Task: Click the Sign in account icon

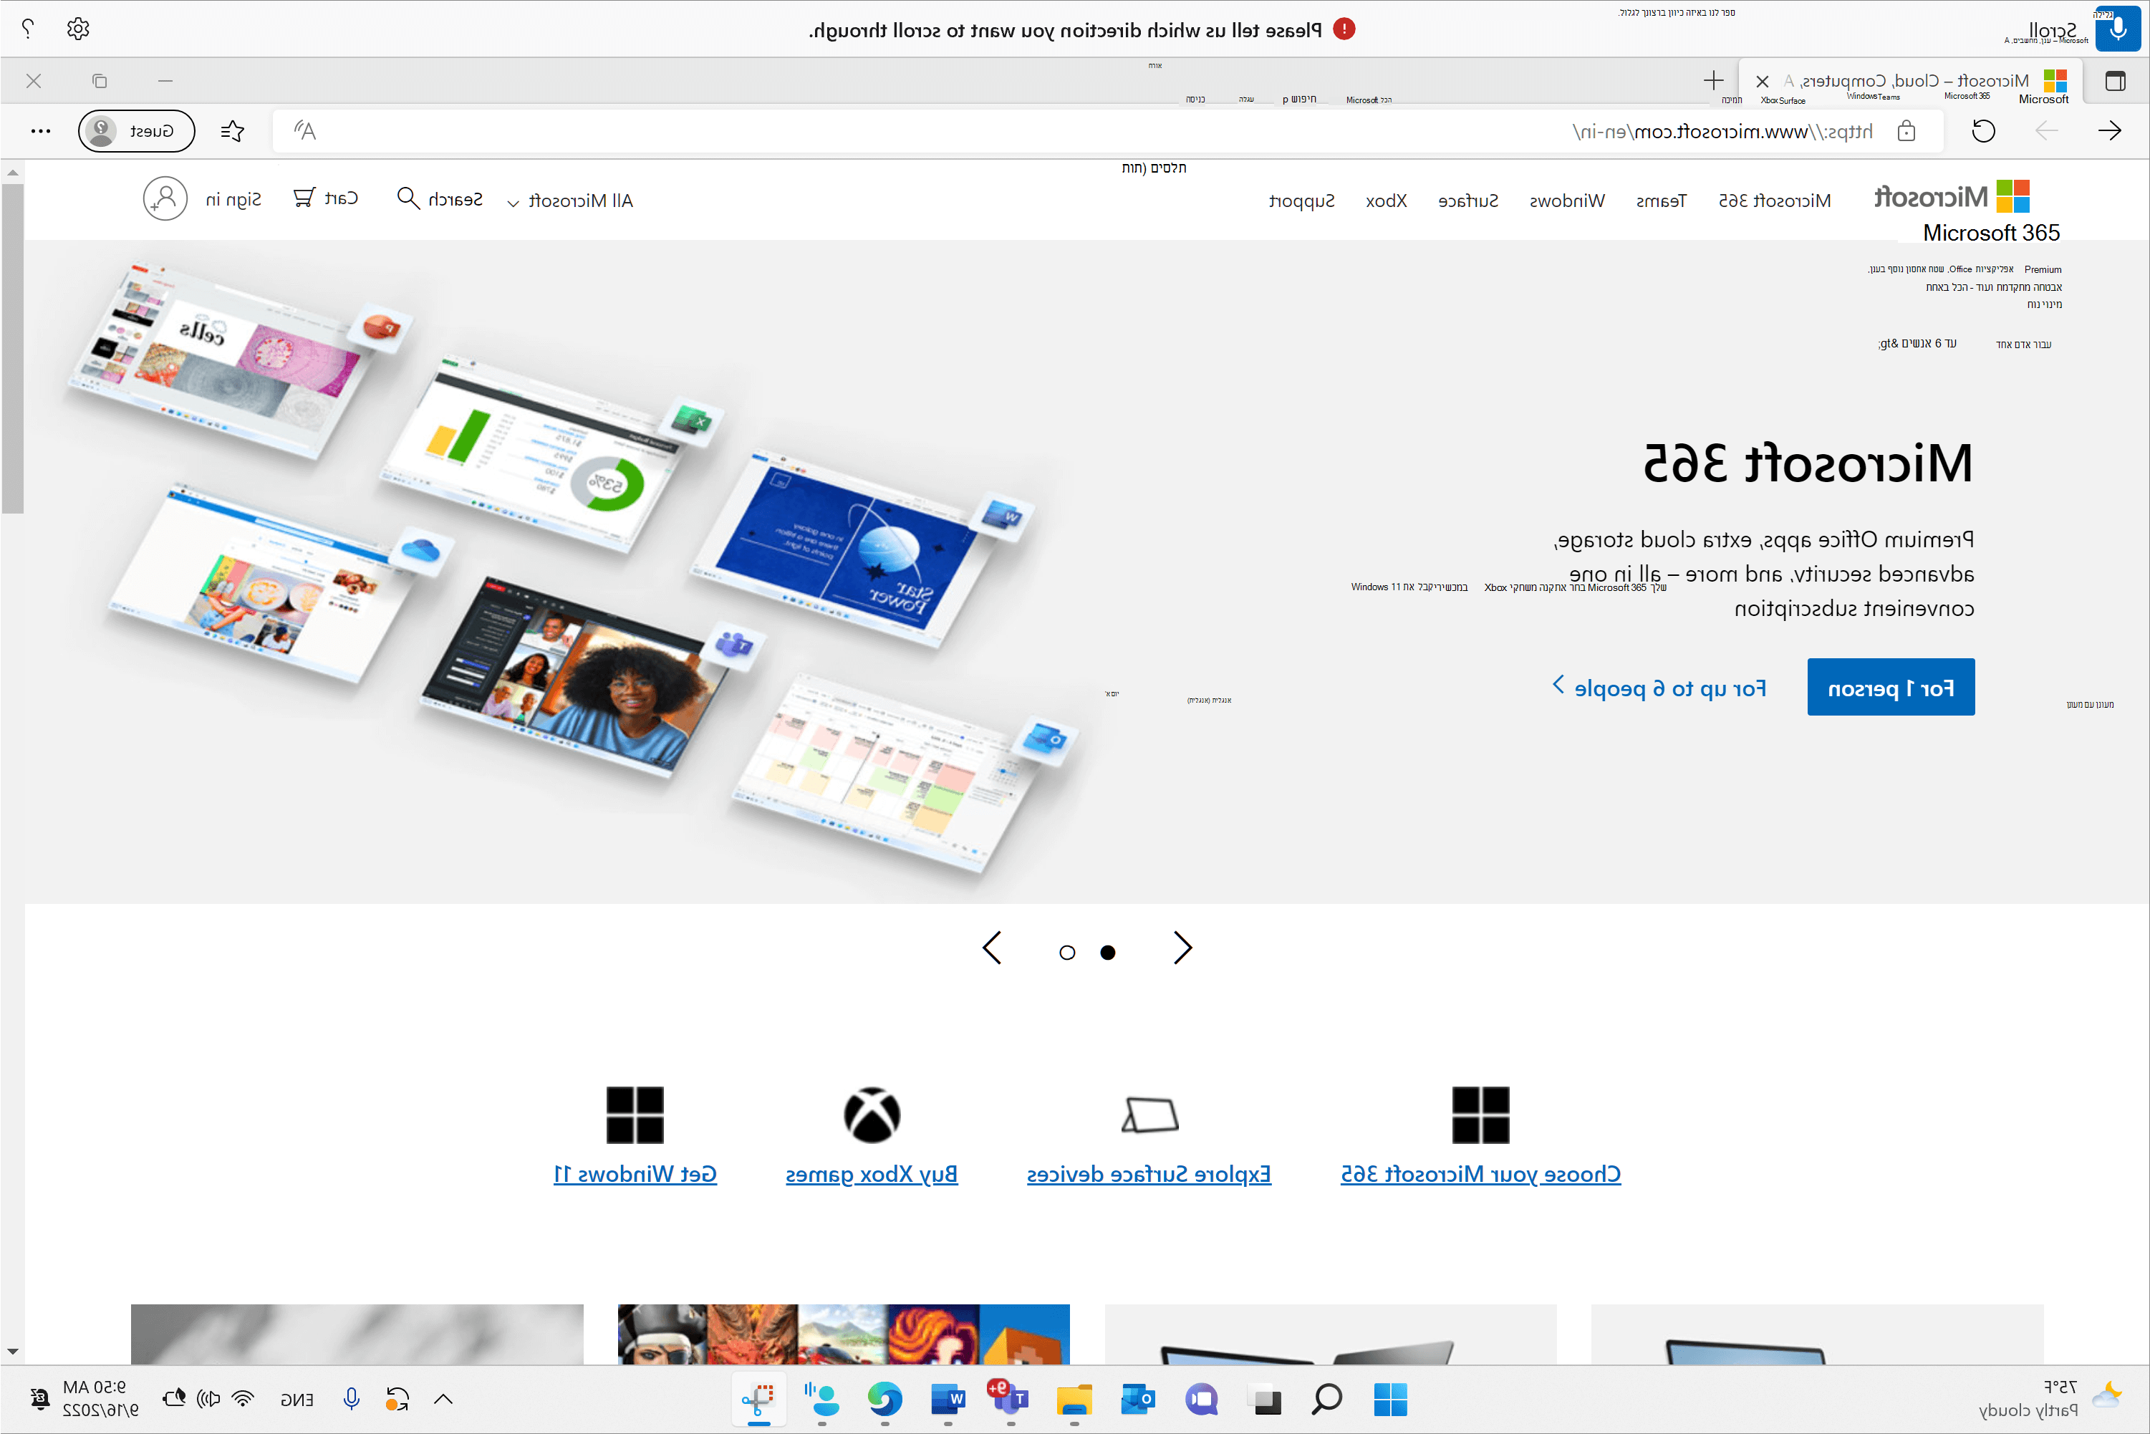Action: pyautogui.click(x=165, y=198)
